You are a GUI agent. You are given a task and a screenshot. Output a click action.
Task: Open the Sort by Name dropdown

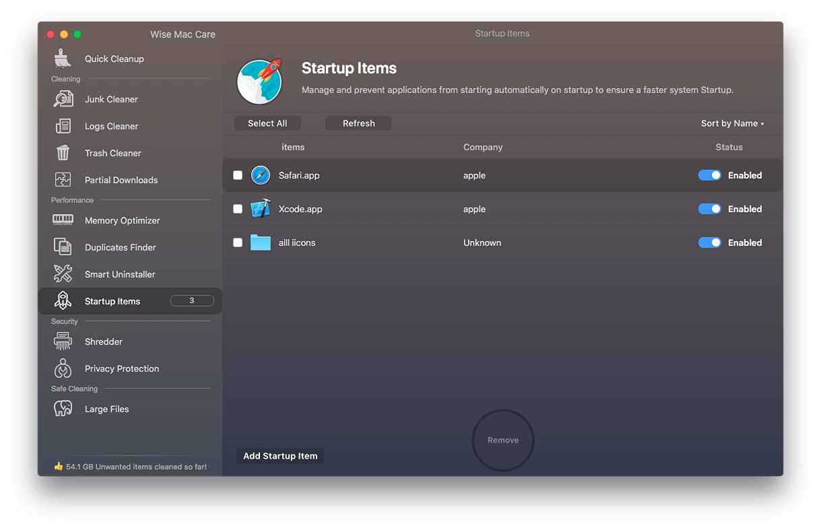(733, 123)
